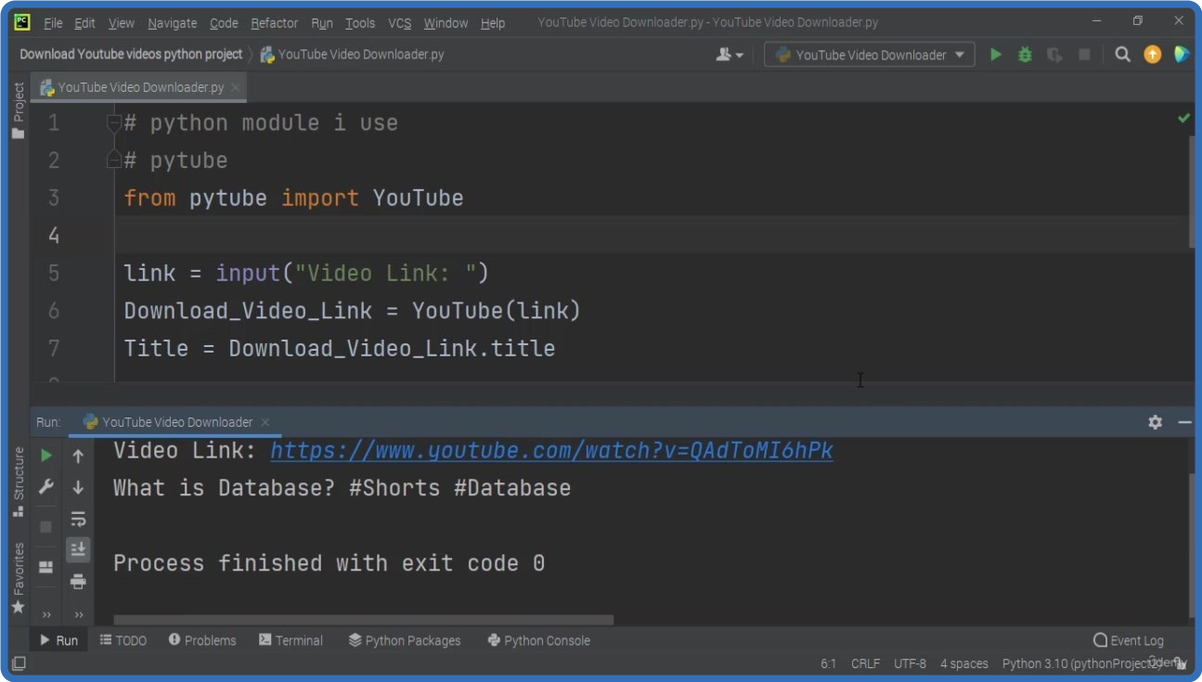
Task: Close the YouTube Video Downloader.py editor tab
Action: tap(236, 87)
